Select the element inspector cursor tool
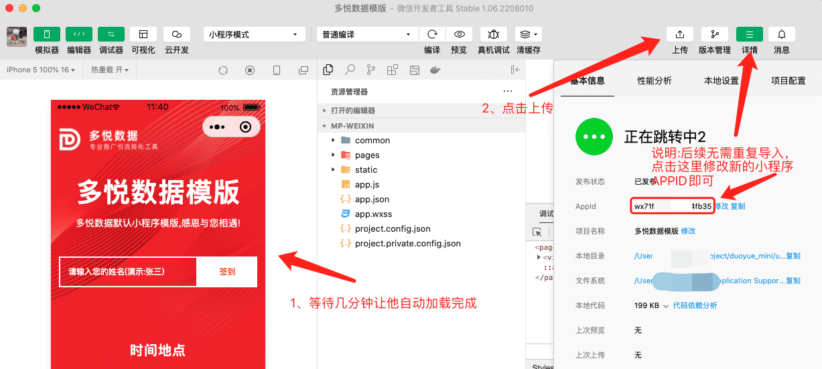Screen dimensions: 822x369 coord(537,232)
